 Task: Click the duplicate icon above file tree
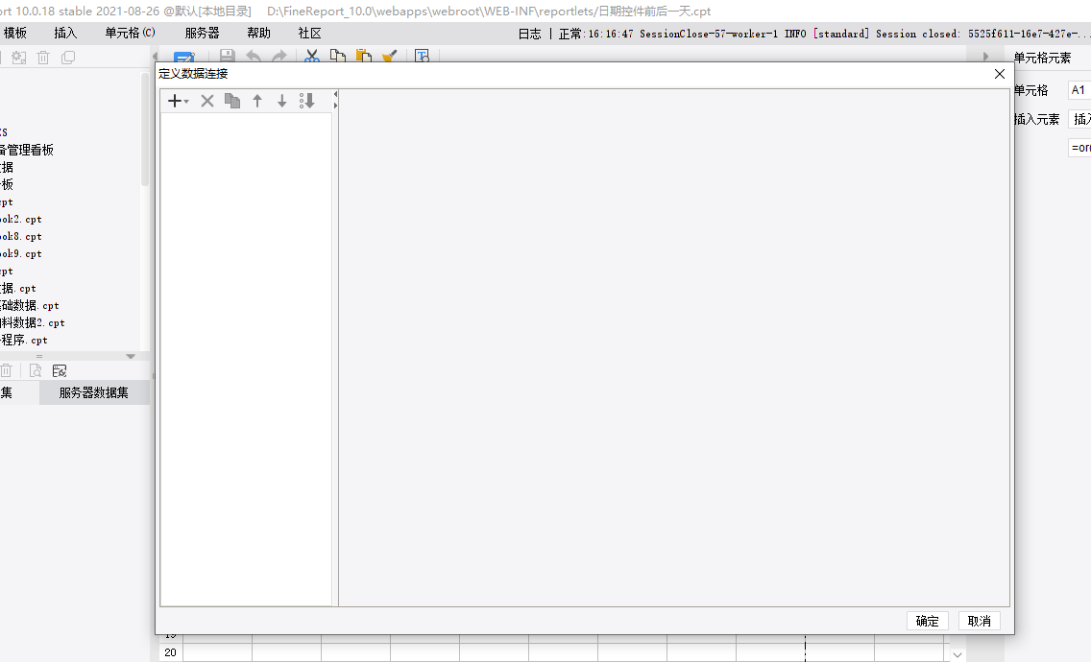pyautogui.click(x=68, y=58)
